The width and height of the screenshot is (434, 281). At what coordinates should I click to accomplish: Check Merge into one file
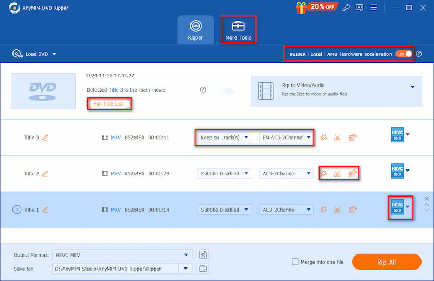pyautogui.click(x=295, y=262)
